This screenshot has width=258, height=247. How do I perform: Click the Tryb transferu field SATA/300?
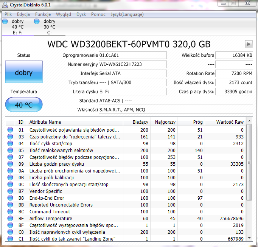pos(133,82)
